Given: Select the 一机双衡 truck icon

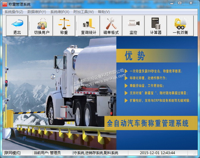Looking at the screenshot, I should (x=180, y=26).
